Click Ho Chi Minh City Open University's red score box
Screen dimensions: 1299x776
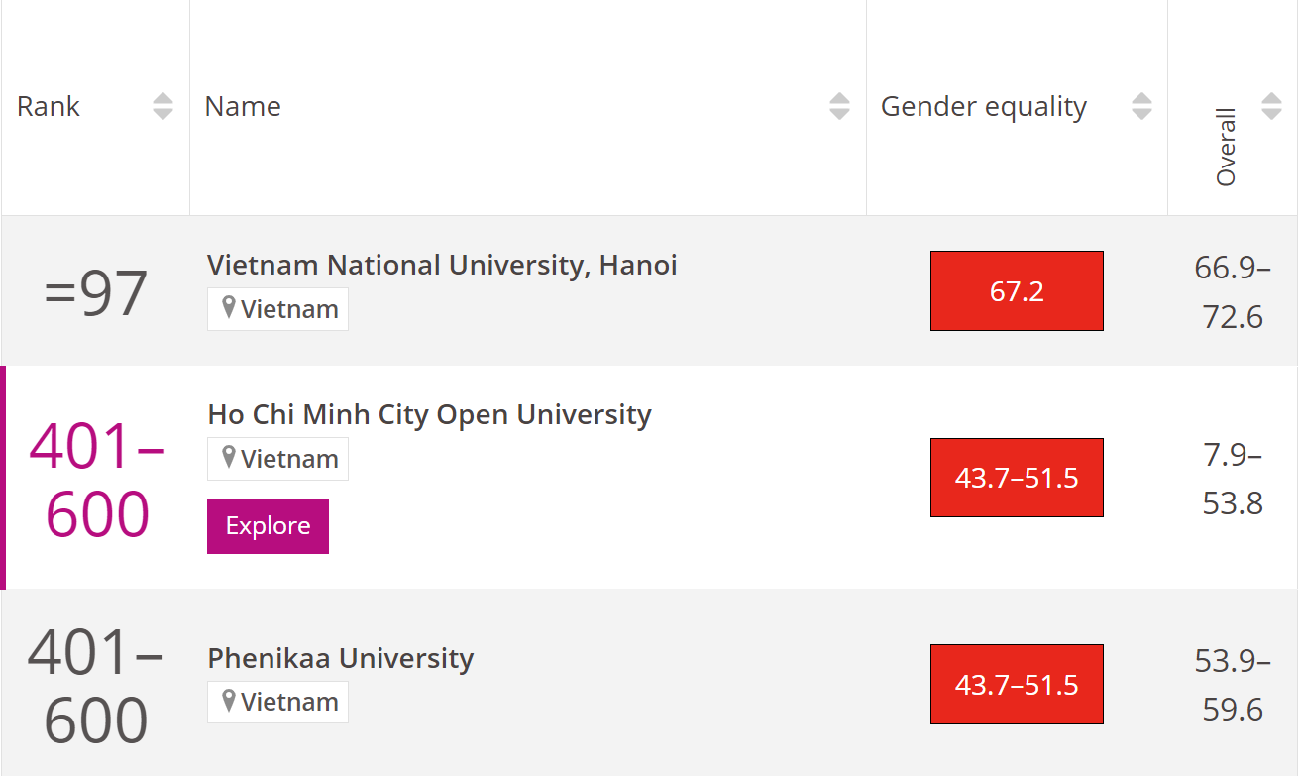[x=1017, y=478]
